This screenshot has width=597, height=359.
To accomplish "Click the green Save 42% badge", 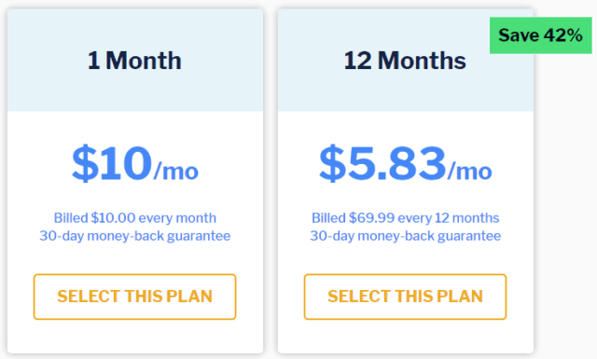I will [541, 35].
